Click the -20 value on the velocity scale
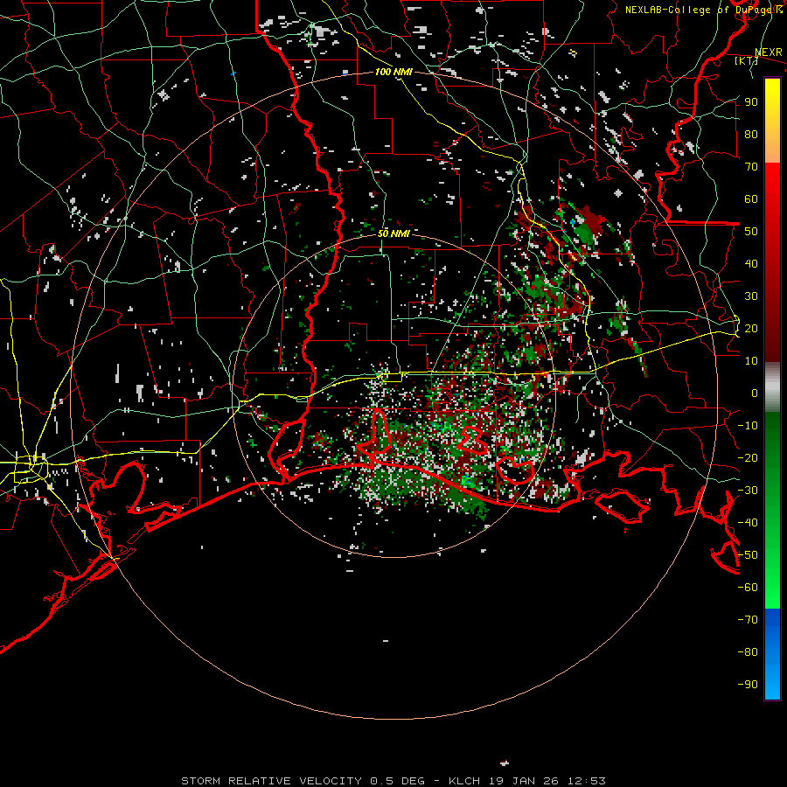The image size is (787, 787). pyautogui.click(x=748, y=458)
